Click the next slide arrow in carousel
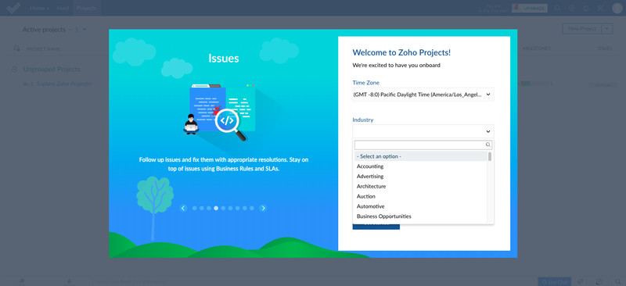626x286 pixels. point(263,208)
